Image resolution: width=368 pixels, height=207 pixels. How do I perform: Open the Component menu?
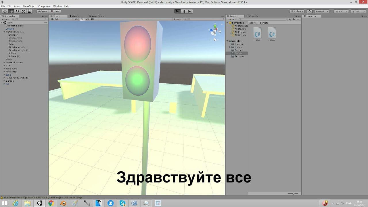[x=45, y=6]
